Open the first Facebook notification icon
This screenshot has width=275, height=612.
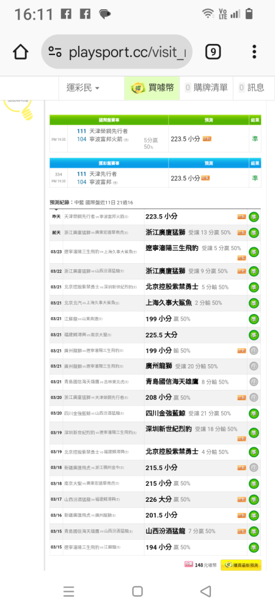coord(66,15)
